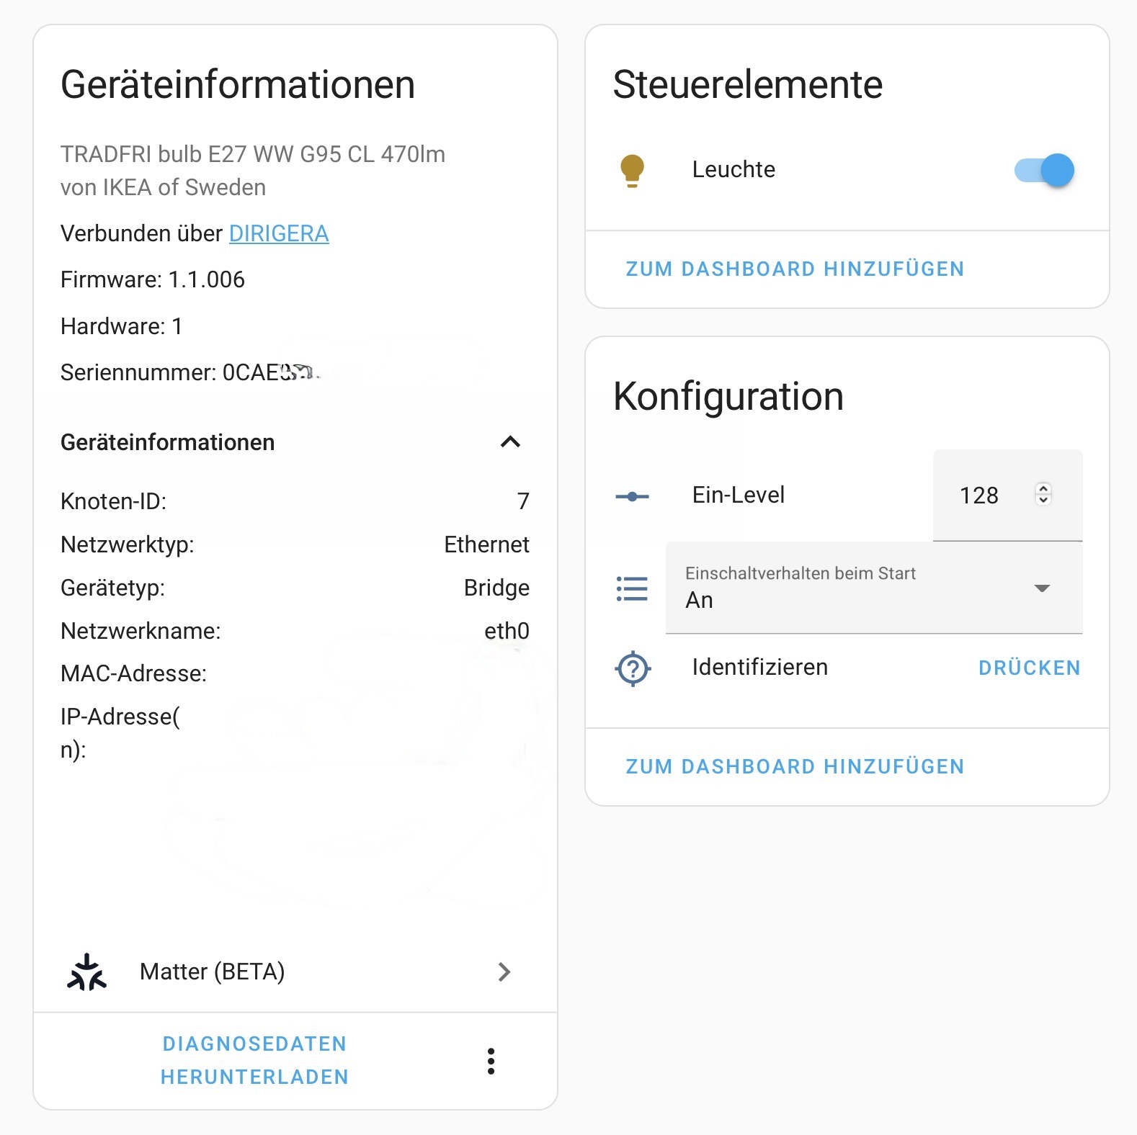Click the Leuchte entity label

(734, 169)
